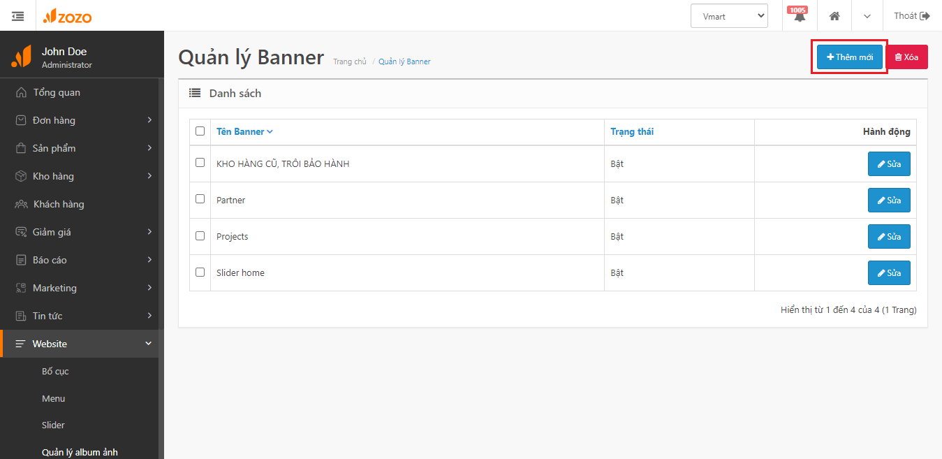
Task: Click Sửa for the Slider home banner
Action: (889, 272)
